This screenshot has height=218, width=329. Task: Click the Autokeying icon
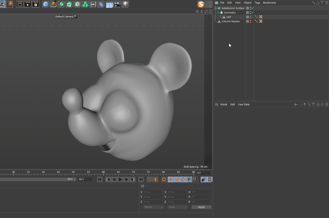point(155,179)
